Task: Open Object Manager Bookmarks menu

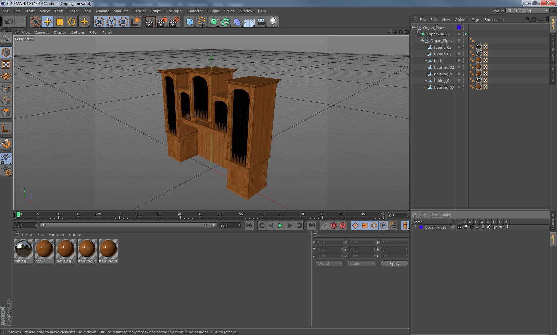Action: pyautogui.click(x=494, y=20)
